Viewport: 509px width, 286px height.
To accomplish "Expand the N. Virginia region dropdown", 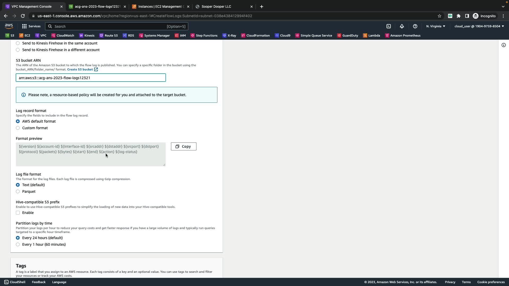I will point(436,26).
